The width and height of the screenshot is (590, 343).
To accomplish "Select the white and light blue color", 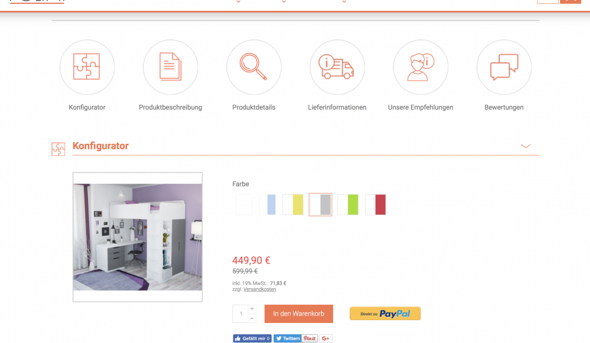I will [x=267, y=204].
